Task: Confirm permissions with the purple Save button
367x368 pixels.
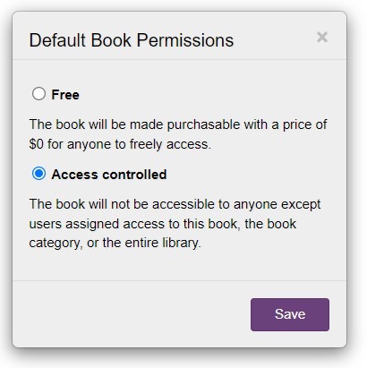Action: click(x=290, y=314)
